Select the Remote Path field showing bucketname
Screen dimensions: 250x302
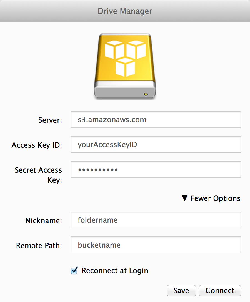pyautogui.click(x=156, y=245)
